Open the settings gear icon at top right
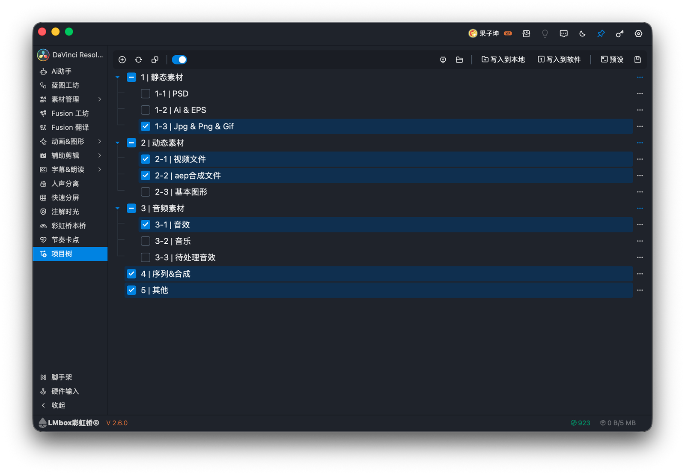This screenshot has height=475, width=685. coord(638,33)
